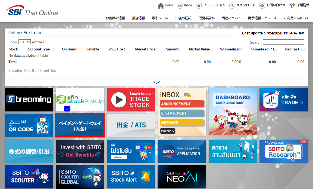Open the 採用情報 handshake icon
The height and width of the screenshot is (189, 313).
(292, 6)
